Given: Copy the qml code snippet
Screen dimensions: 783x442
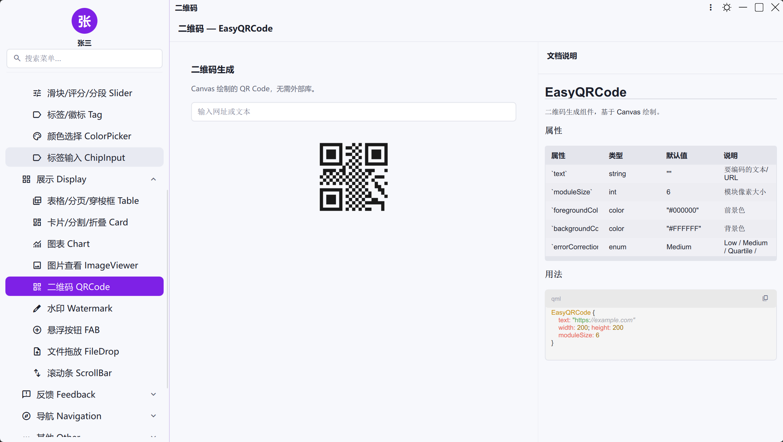Looking at the screenshot, I should (765, 298).
